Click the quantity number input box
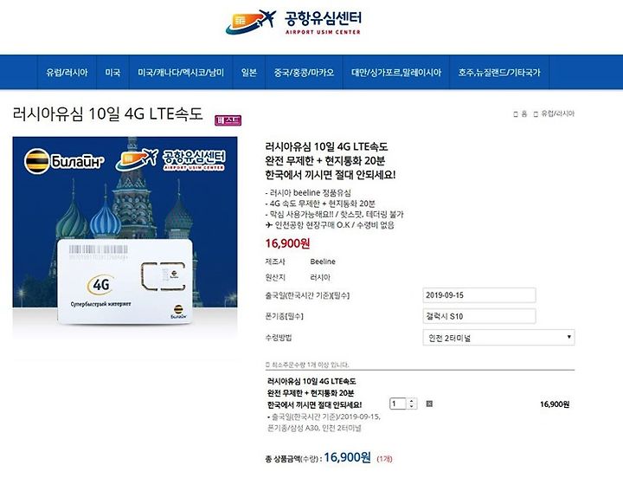 [398, 404]
